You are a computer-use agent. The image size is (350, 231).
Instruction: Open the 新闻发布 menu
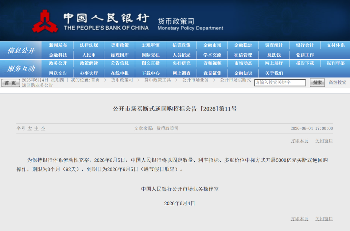pyautogui.click(x=58, y=45)
